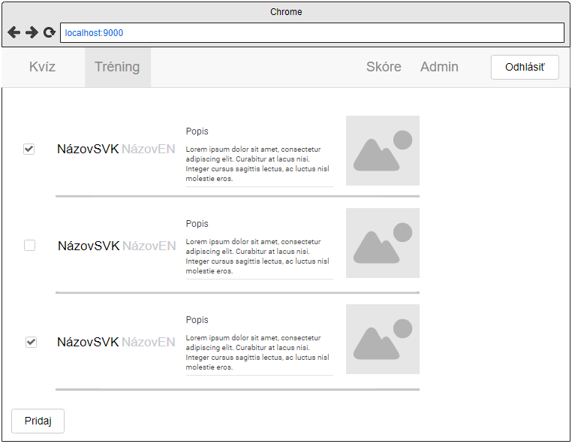
Task: Uncheck the third item's checkbox
Action: click(31, 342)
